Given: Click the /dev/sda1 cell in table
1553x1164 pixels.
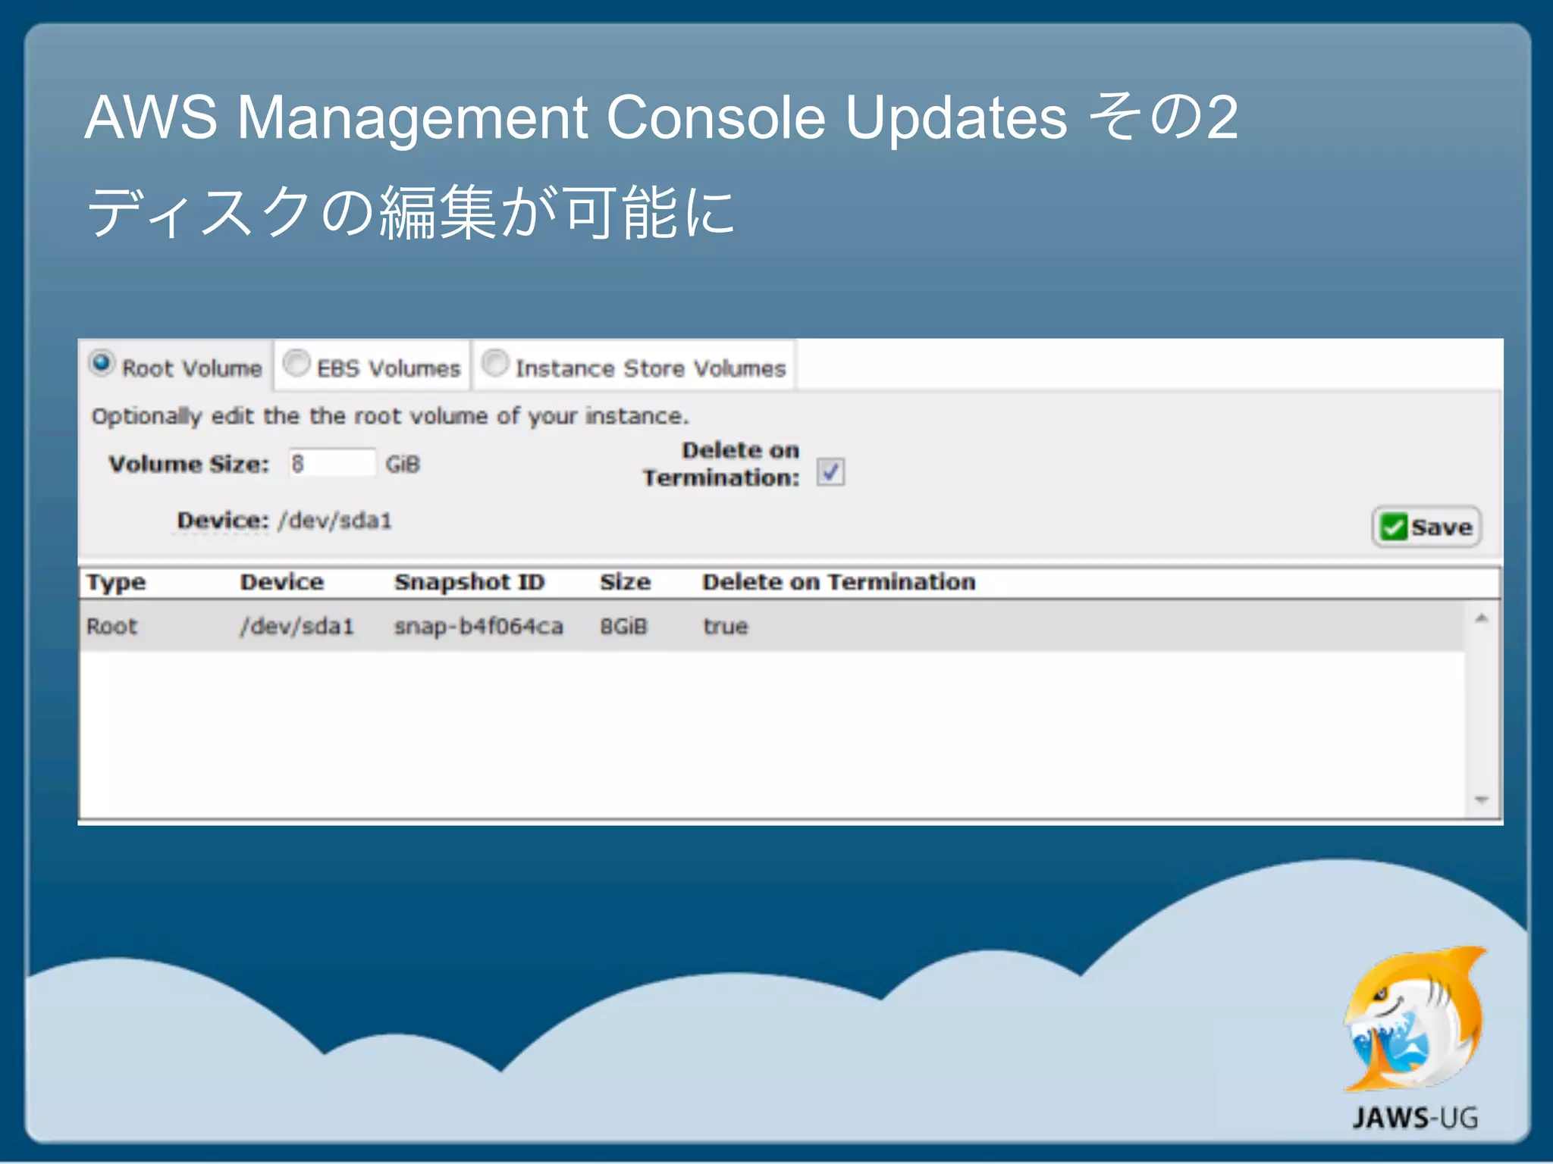Looking at the screenshot, I should 297,627.
